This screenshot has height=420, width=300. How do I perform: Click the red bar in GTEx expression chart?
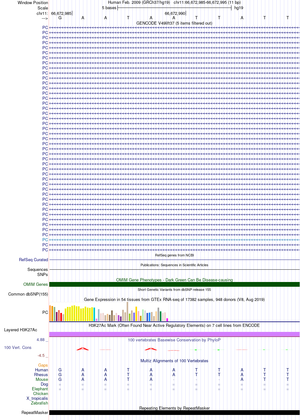tap(61, 317)
